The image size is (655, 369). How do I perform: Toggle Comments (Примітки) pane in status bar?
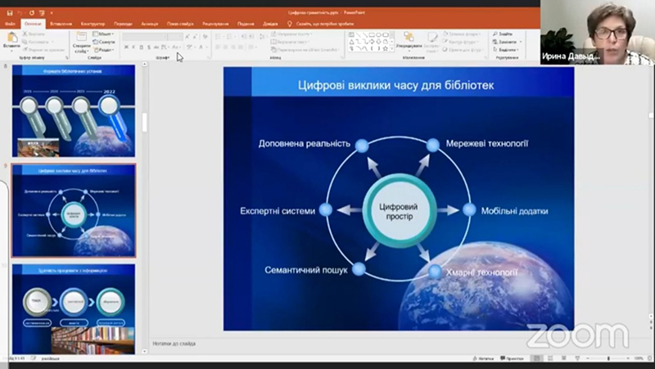[x=513, y=358]
